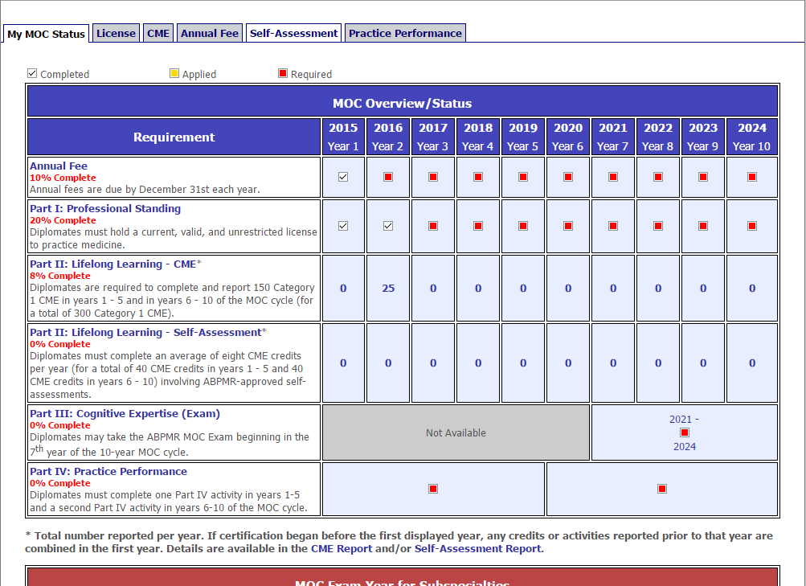Click the 2019 Year 5 column header

click(523, 137)
